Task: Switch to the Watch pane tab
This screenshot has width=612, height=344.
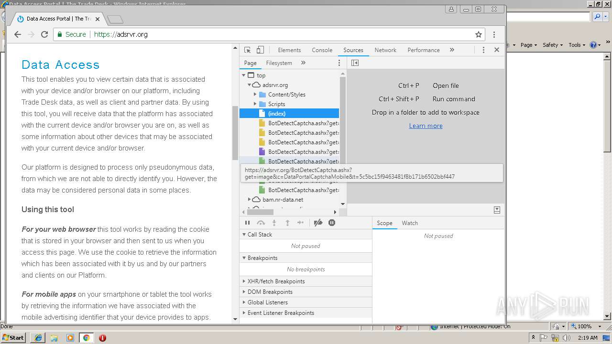Action: 410,223
